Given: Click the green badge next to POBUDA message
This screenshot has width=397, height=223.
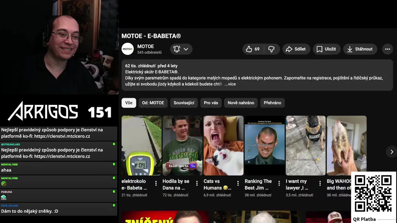Looking at the screenshot, I should [x=114, y=192].
